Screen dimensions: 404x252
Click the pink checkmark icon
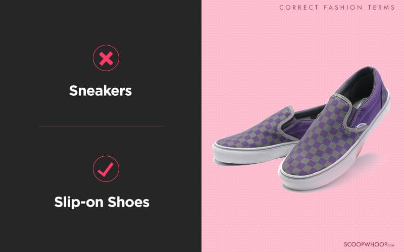(106, 169)
